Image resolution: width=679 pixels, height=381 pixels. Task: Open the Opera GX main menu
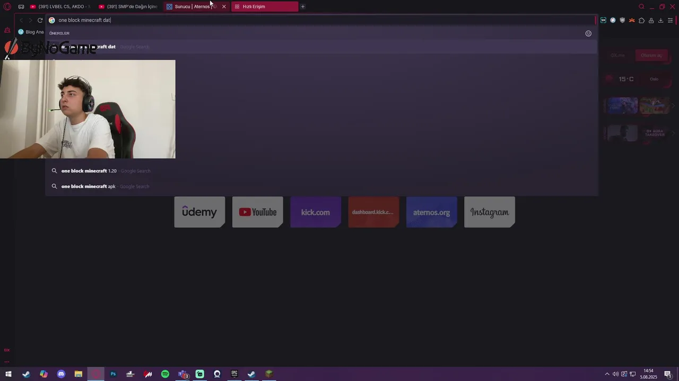7,6
